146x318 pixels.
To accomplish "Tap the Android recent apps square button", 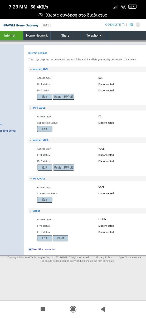I will pos(43,309).
